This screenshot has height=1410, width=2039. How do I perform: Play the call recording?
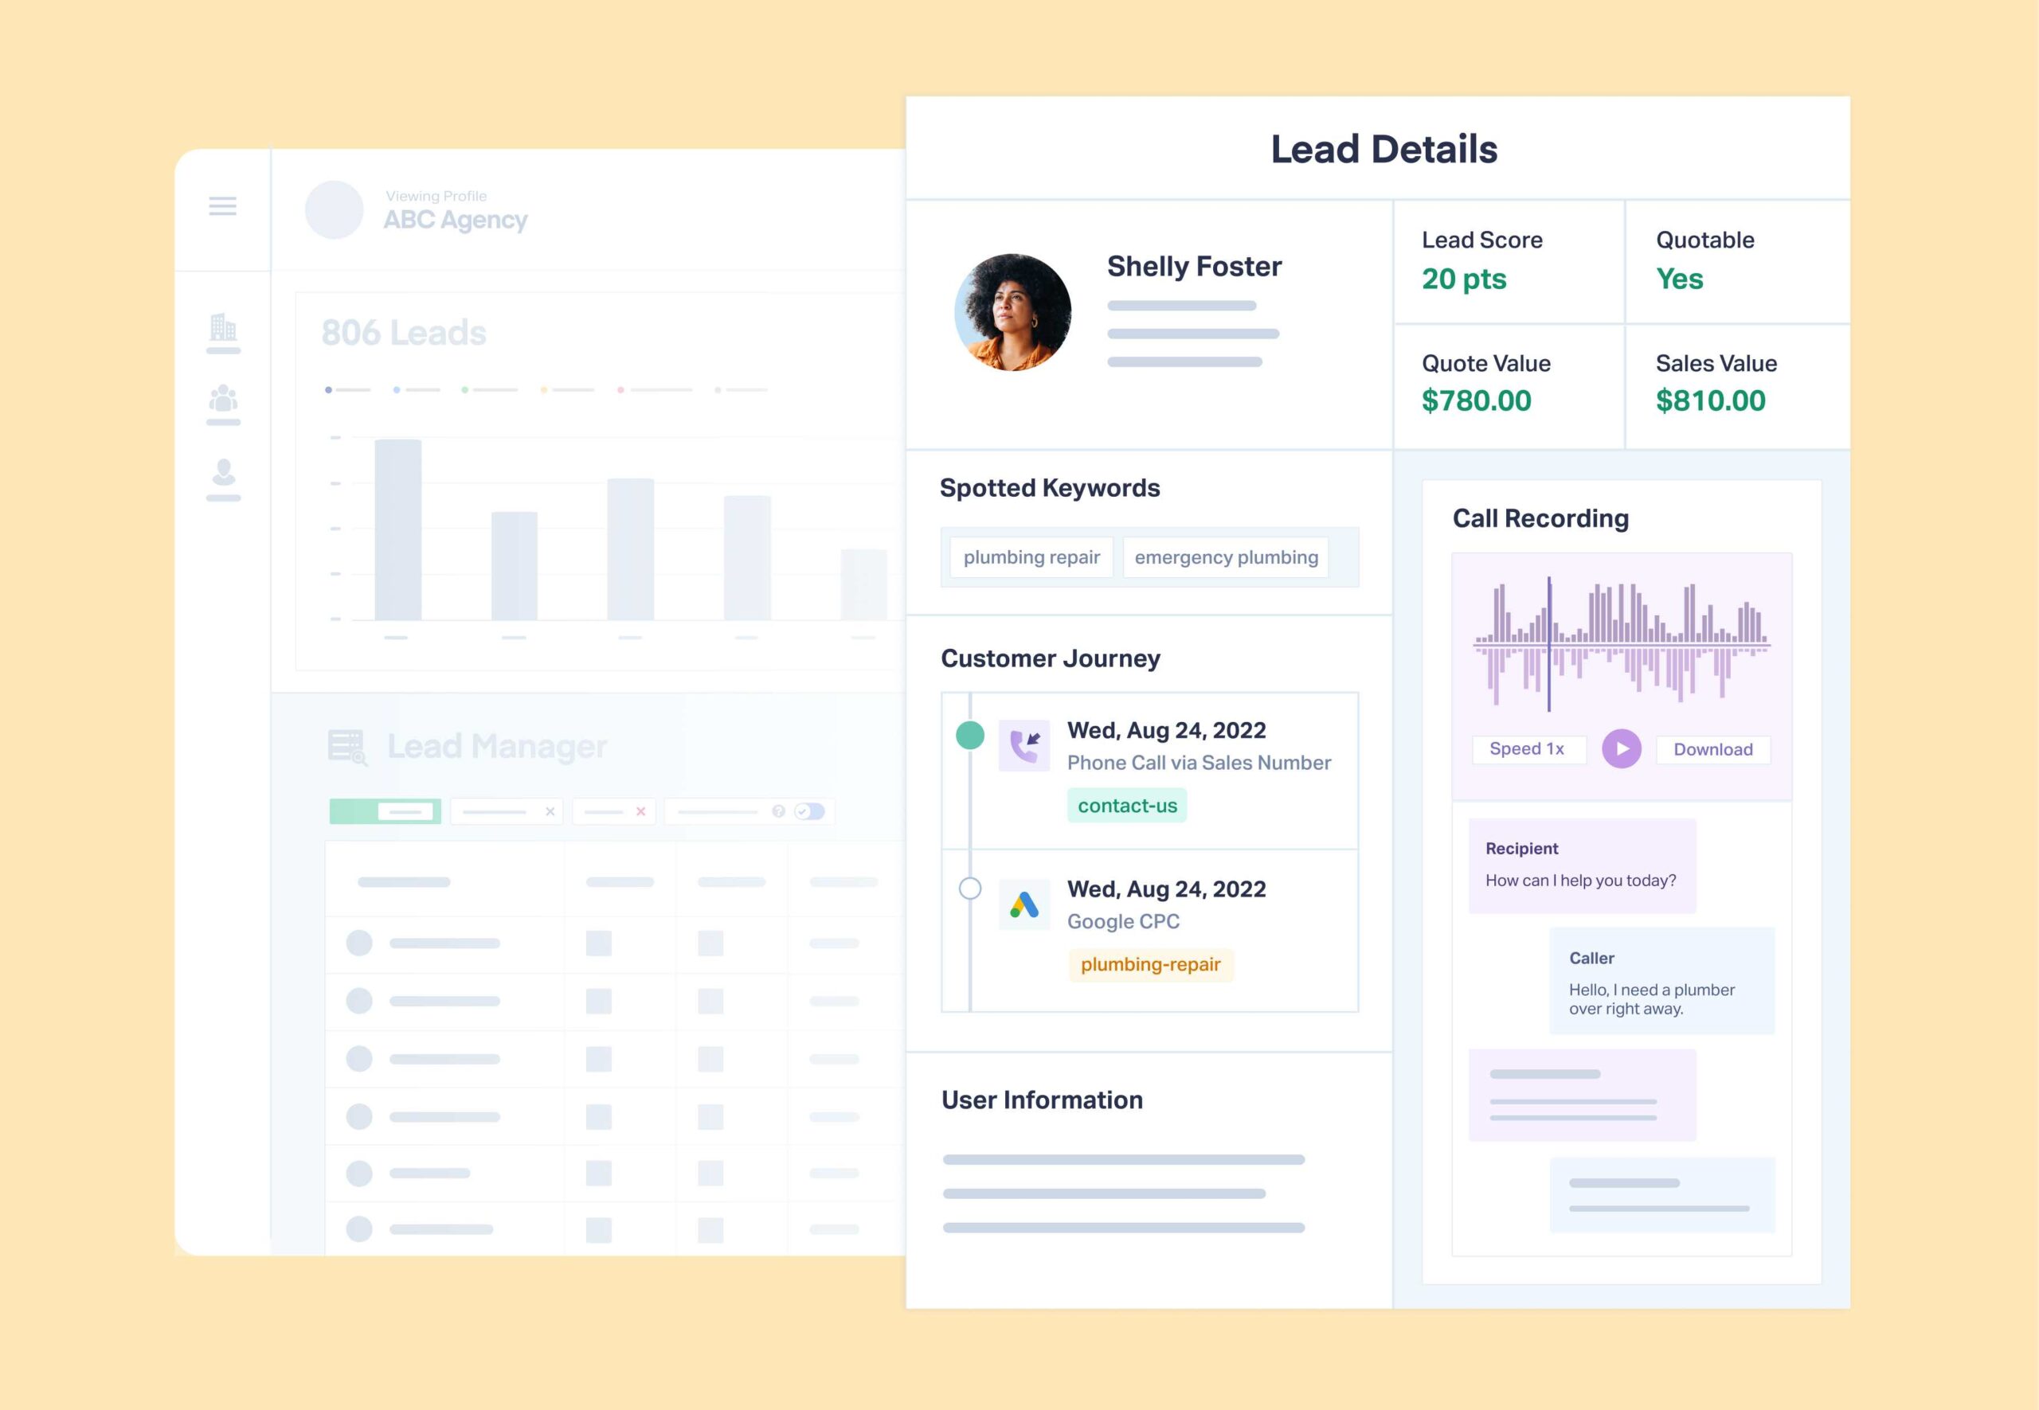point(1622,748)
